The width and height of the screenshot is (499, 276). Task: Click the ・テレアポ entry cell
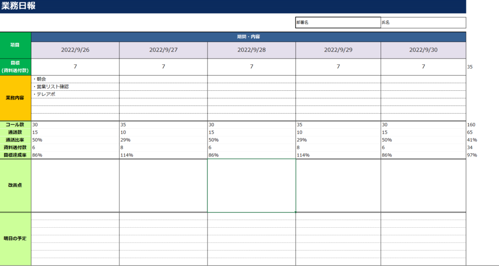click(x=75, y=94)
